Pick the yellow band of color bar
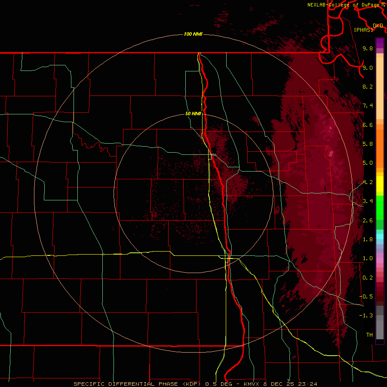The height and width of the screenshot is (387, 387). pos(380,184)
